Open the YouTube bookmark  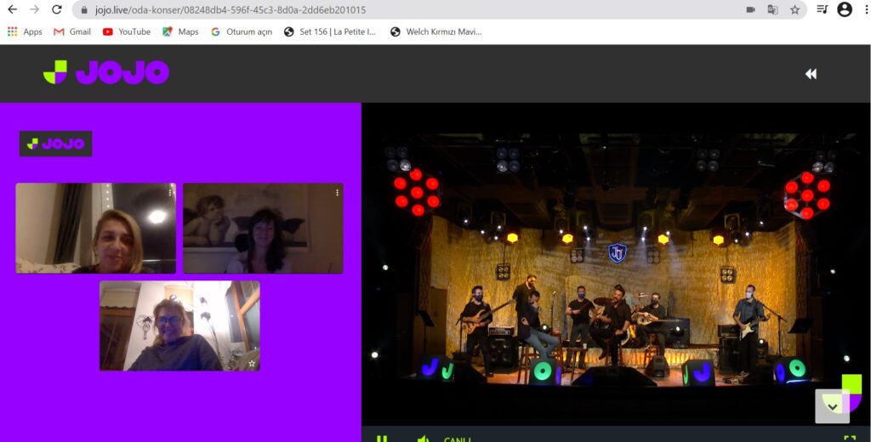tap(126, 31)
